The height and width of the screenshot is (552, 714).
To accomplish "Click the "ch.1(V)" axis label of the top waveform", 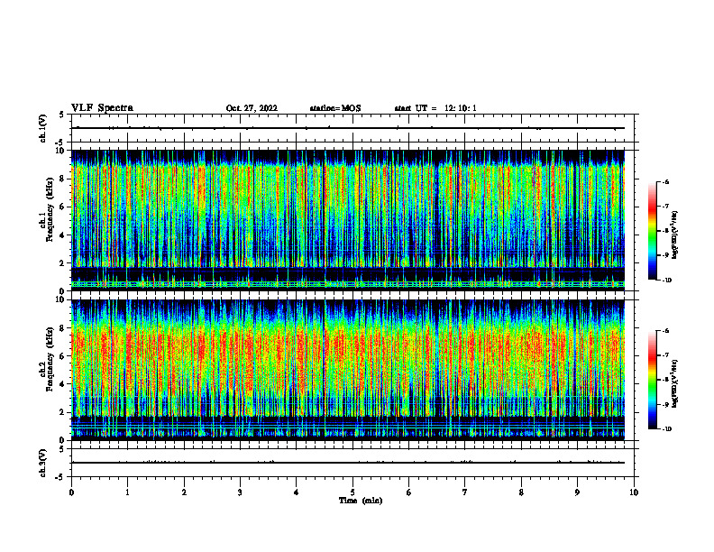I will coord(42,128).
